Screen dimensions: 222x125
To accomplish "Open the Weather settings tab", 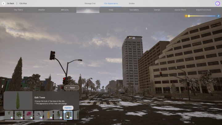I will [42, 10].
